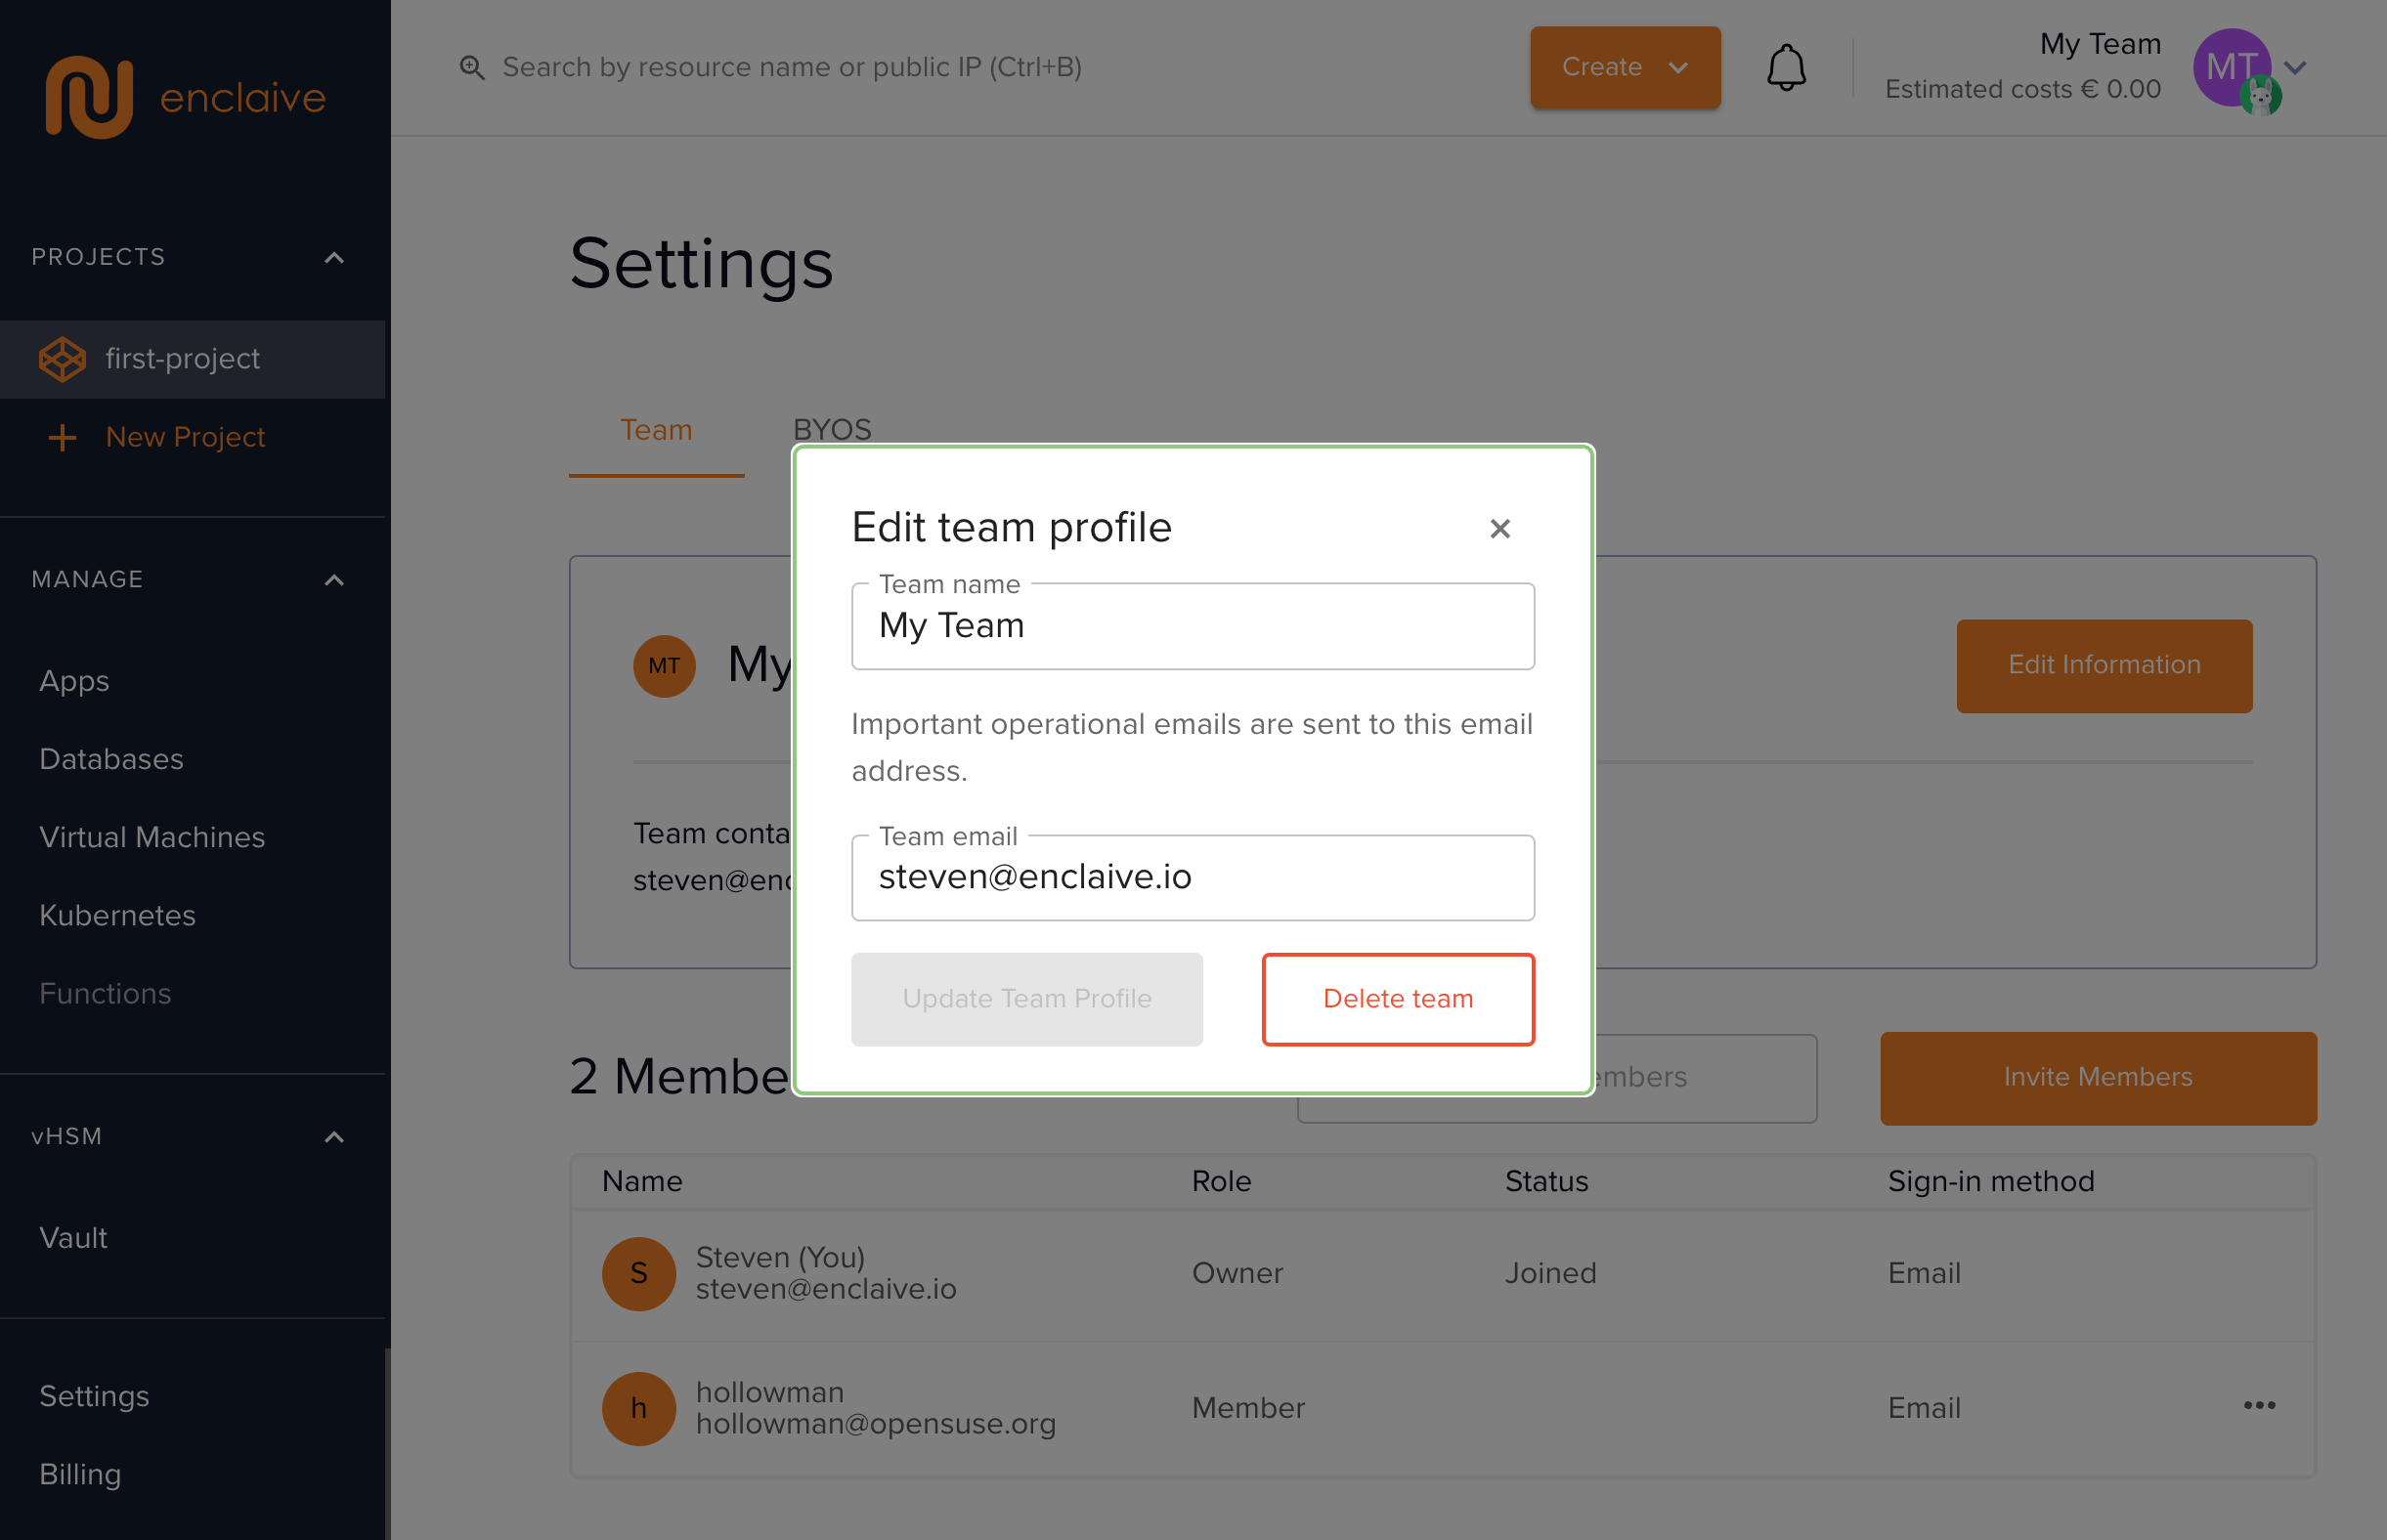Viewport: 2387px width, 1540px height.
Task: Click the search magnifier icon
Action: [x=471, y=68]
